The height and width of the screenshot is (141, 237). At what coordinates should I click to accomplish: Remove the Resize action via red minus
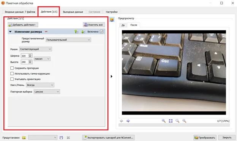pos(46,32)
